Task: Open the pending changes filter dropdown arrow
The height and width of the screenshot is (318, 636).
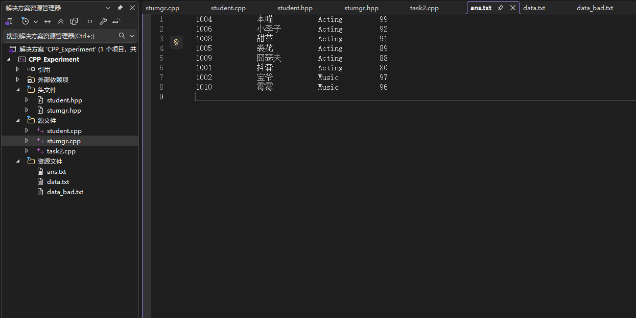Action: click(x=36, y=21)
